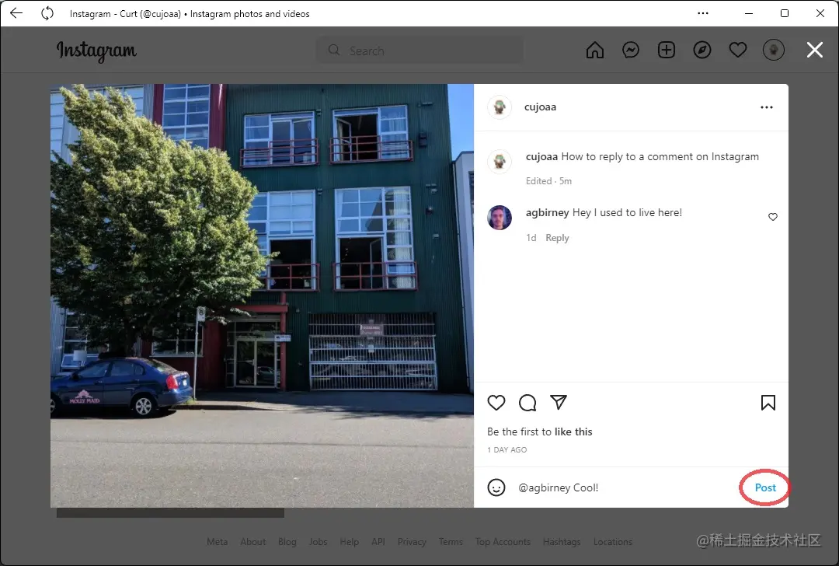The width and height of the screenshot is (839, 566).
Task: Open Messenger direct messages
Action: tap(631, 51)
